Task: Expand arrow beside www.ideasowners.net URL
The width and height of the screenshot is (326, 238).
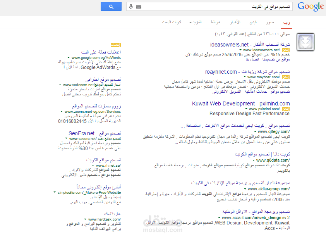Action: (x=240, y=50)
